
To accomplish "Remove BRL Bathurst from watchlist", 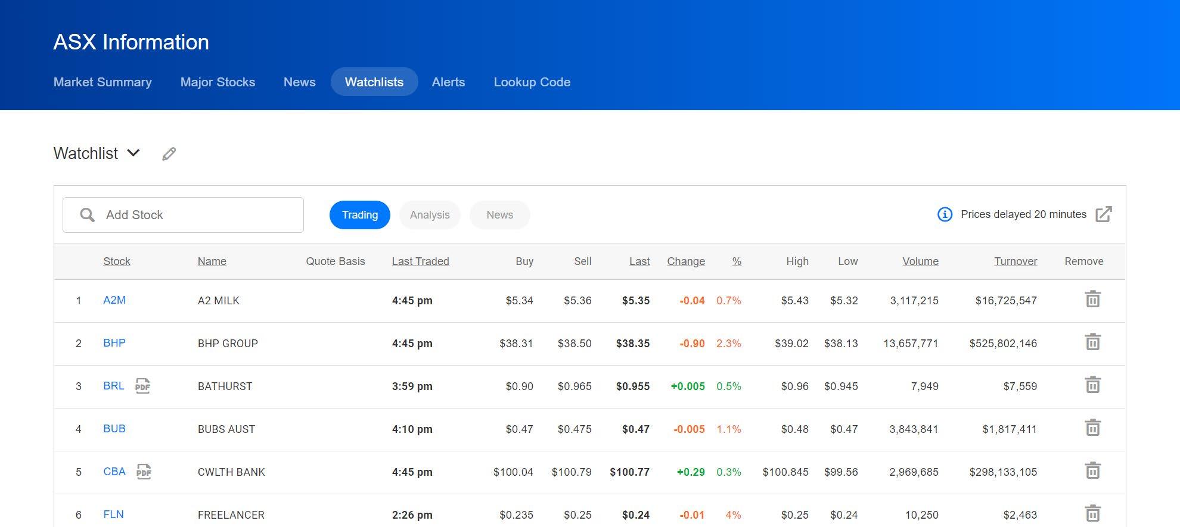I will click(x=1092, y=385).
